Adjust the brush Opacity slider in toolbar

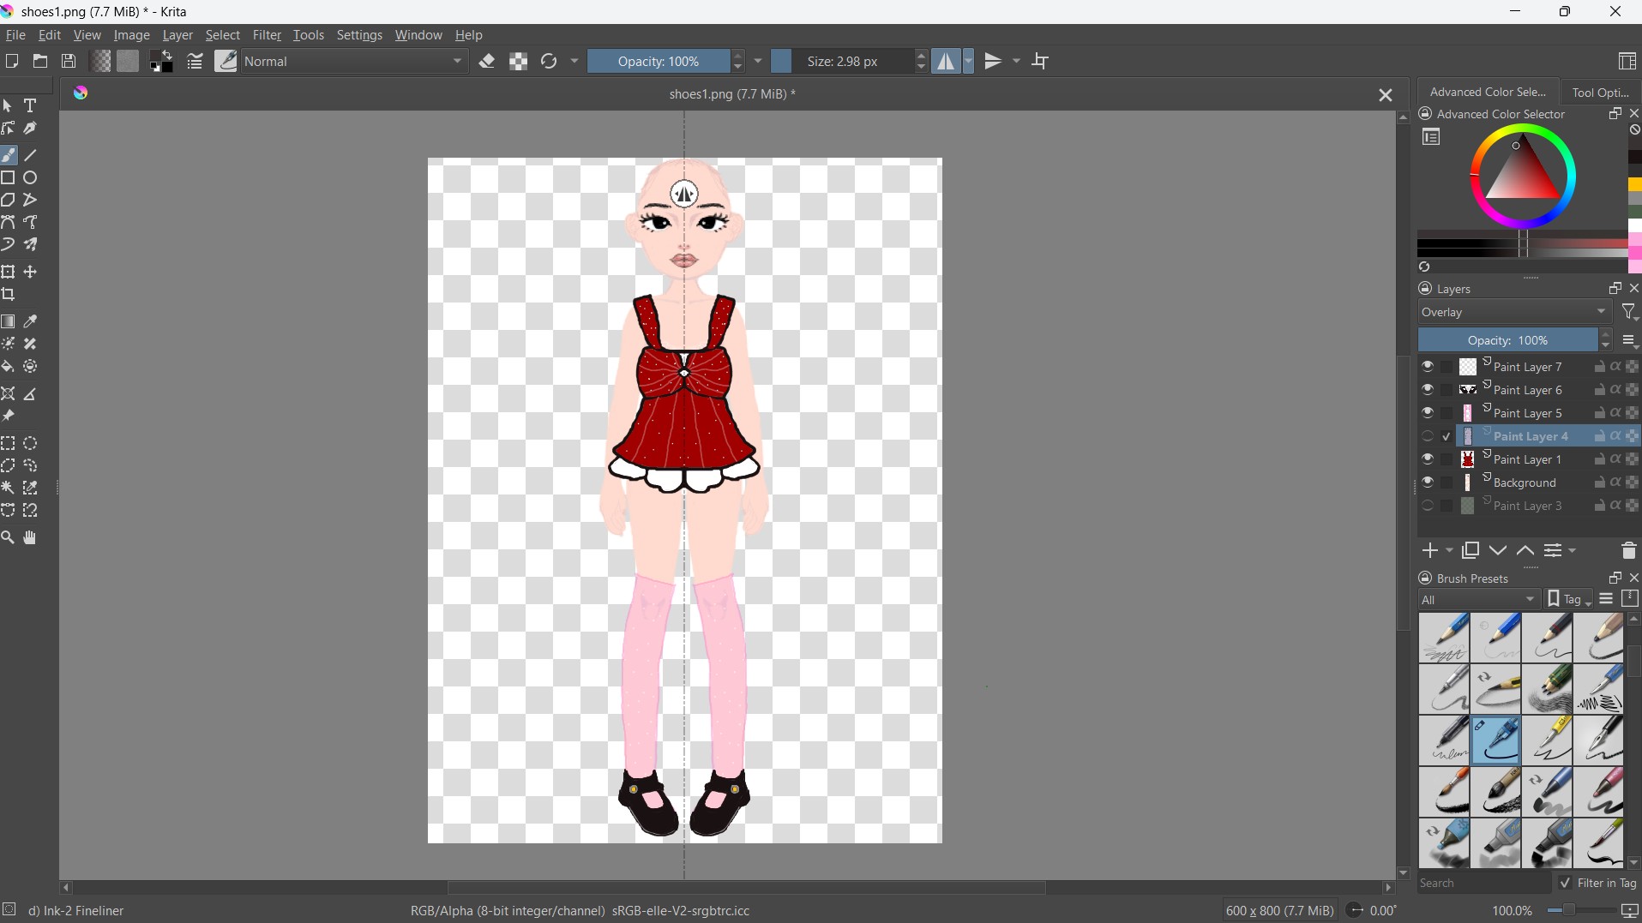[659, 61]
